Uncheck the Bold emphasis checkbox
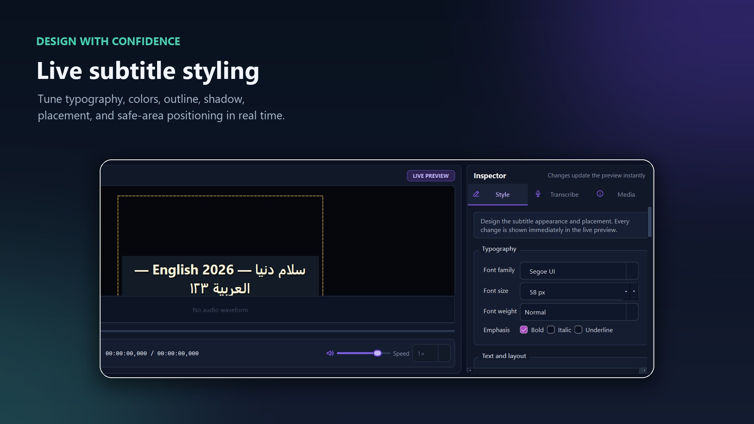 point(523,330)
